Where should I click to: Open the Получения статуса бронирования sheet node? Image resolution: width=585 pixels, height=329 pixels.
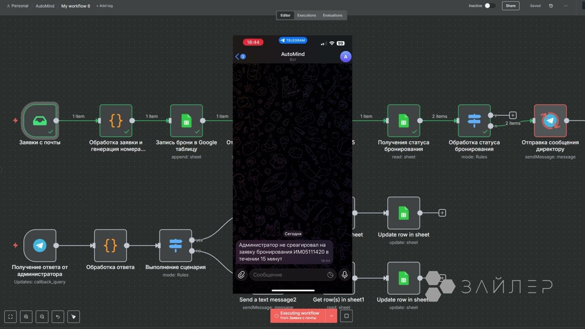(404, 121)
